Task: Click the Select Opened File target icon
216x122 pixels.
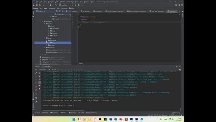Action: (57, 11)
